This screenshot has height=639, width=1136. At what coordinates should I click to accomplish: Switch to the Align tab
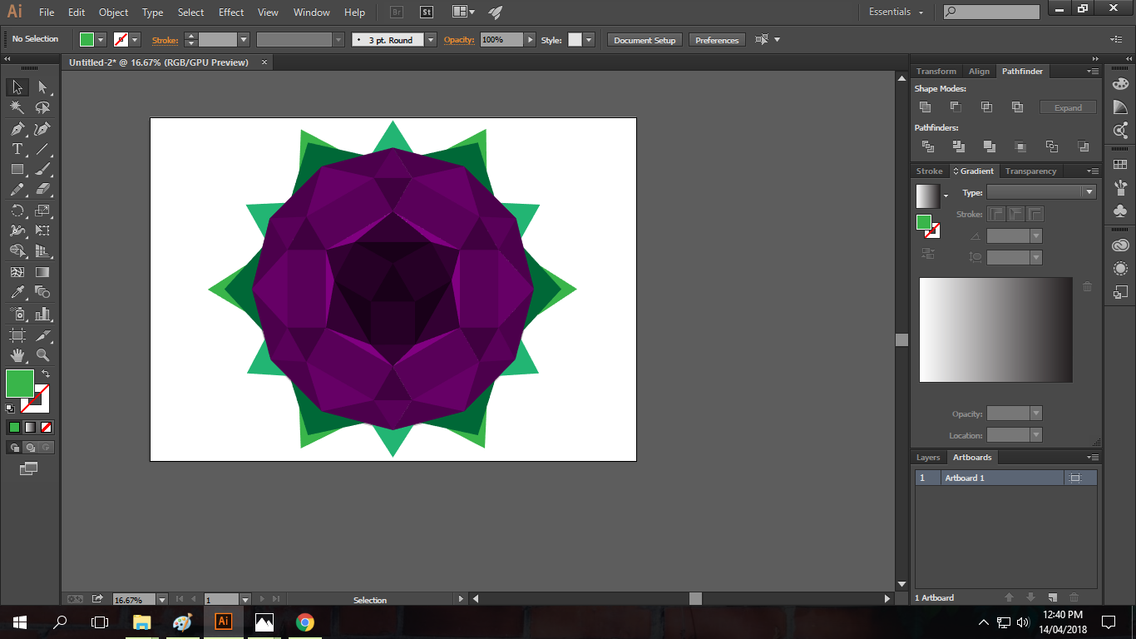tap(979, 72)
